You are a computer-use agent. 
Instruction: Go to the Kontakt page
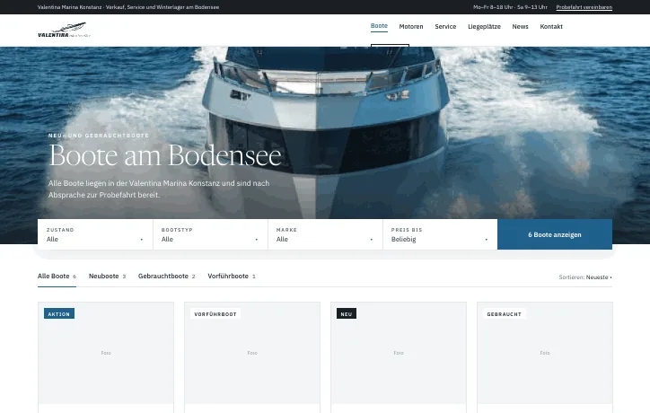[551, 27]
